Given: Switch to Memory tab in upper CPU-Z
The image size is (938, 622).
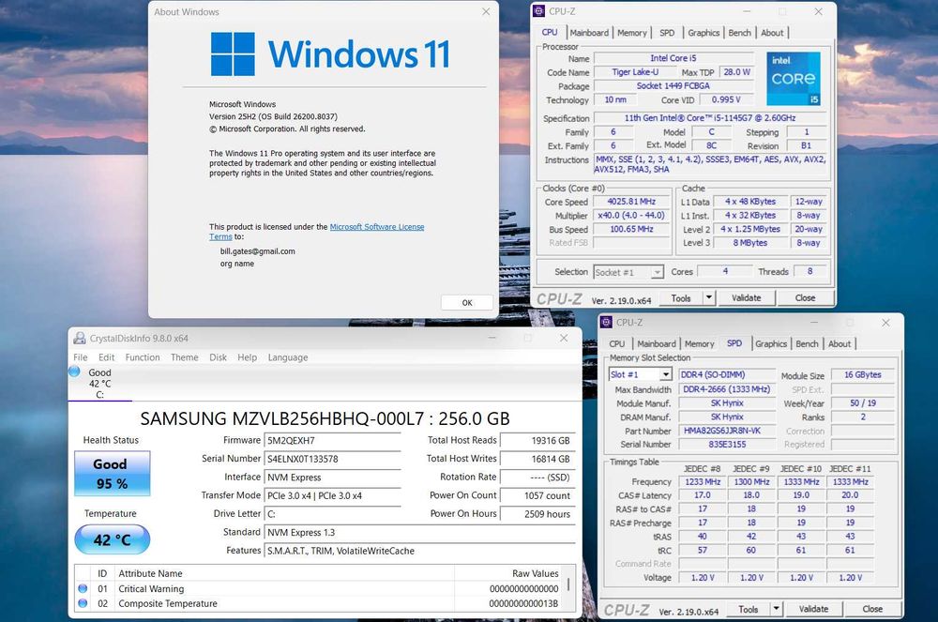Looking at the screenshot, I should (631, 33).
